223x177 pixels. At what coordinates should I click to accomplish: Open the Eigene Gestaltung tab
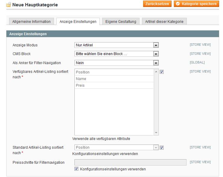[121, 21]
